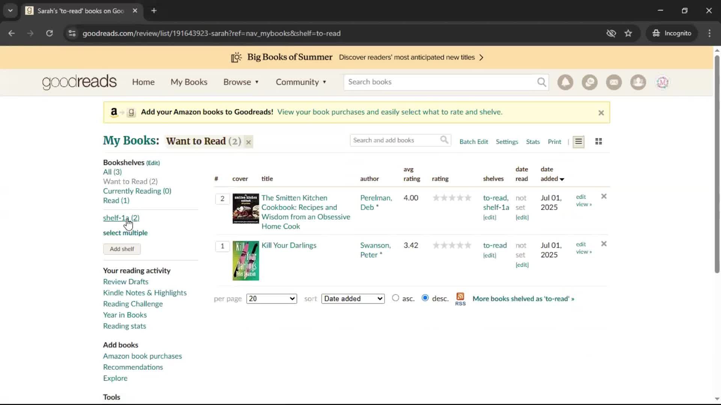Remove the Want to Read shelf filter
Image resolution: width=721 pixels, height=405 pixels.
pos(248,142)
